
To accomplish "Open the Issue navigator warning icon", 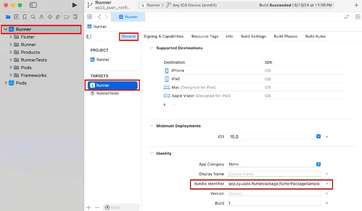I will click(x=41, y=17).
